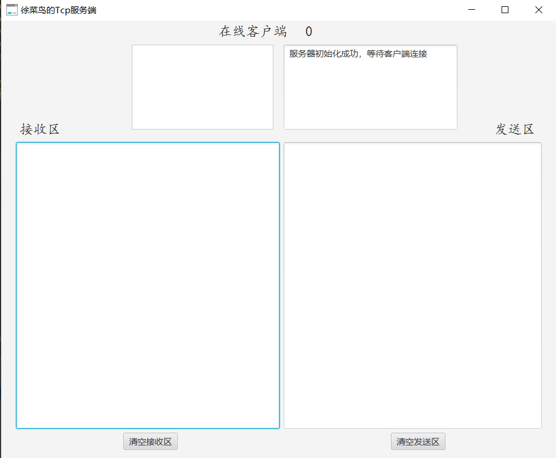Click the online client count showing 0

pos(308,32)
